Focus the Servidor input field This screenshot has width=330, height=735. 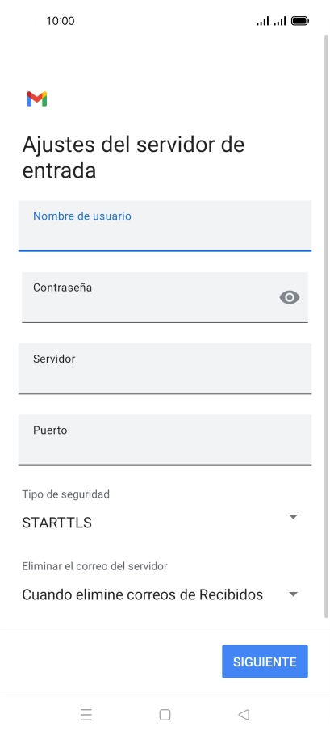[x=165, y=368]
